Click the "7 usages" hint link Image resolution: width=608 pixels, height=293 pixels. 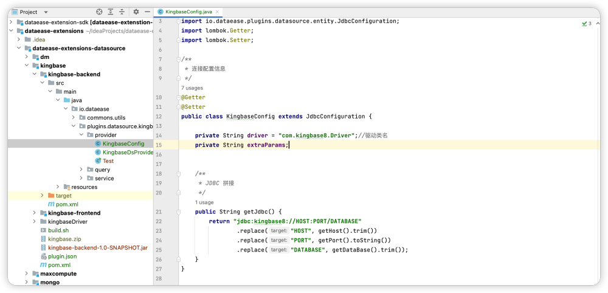click(x=192, y=88)
